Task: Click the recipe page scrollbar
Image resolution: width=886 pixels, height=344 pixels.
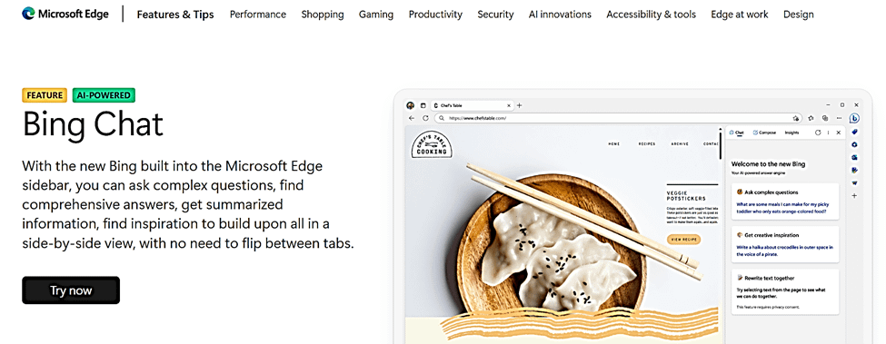Action: [x=721, y=145]
